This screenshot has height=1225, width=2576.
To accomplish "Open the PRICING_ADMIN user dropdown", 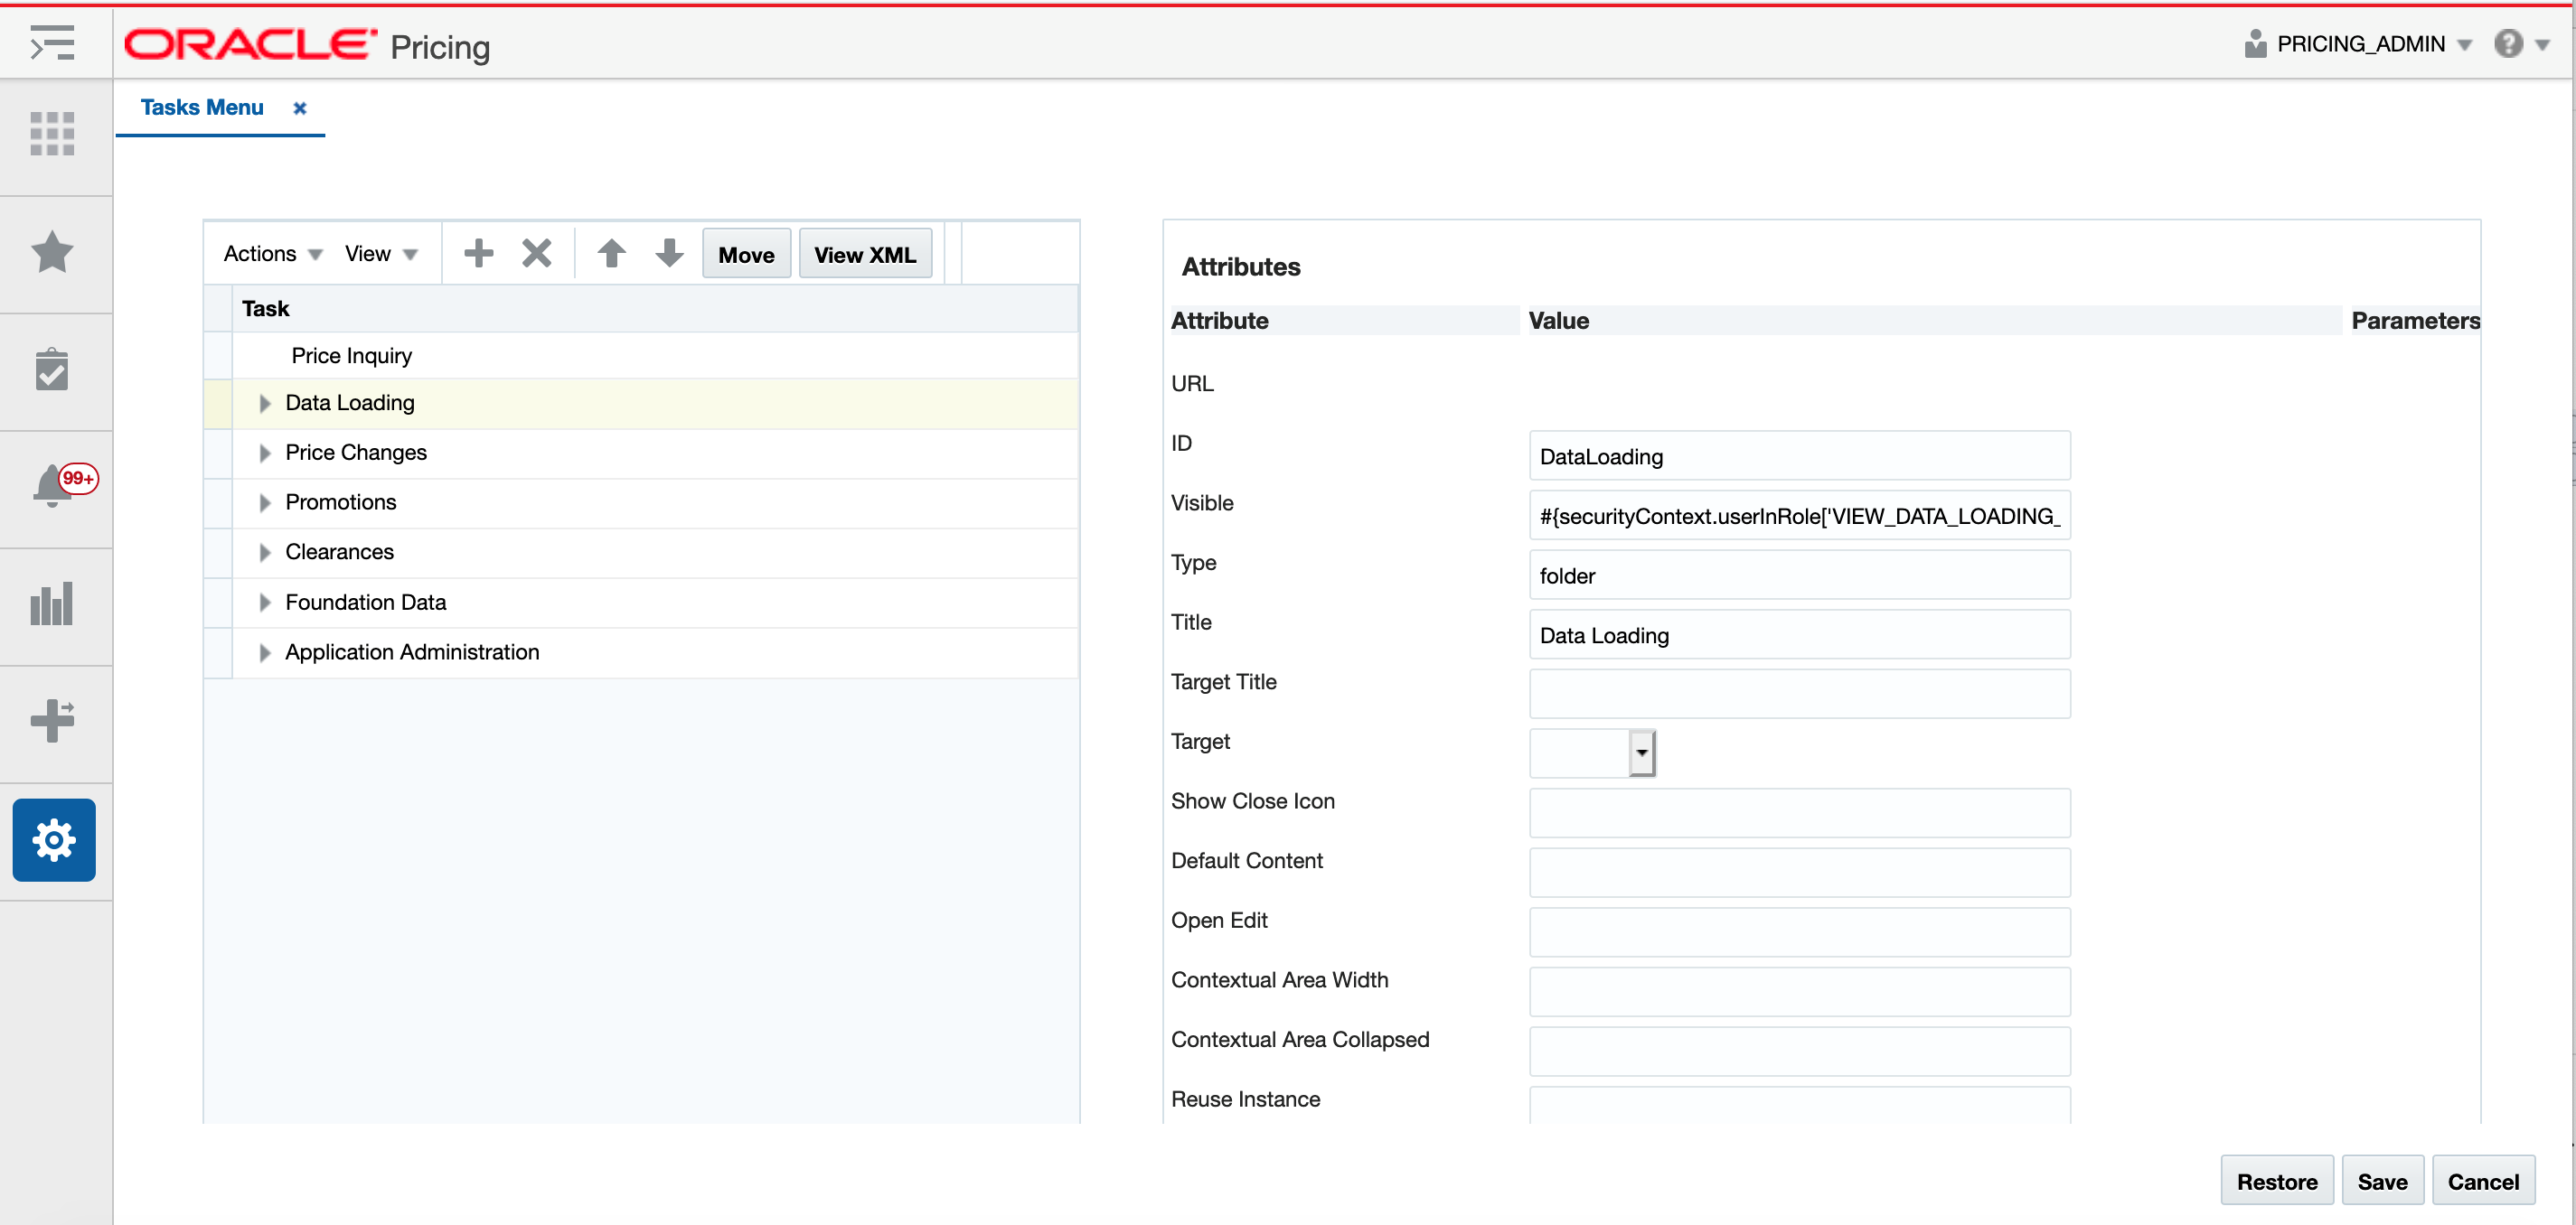I will coord(2360,44).
